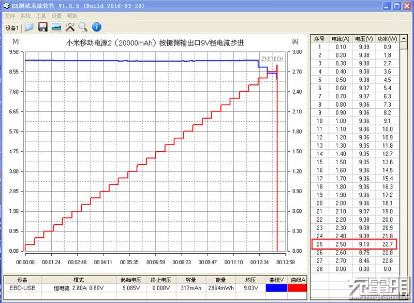The image size is (414, 303).
Task: Click row 1 power value 0.9
Action: (387, 47)
